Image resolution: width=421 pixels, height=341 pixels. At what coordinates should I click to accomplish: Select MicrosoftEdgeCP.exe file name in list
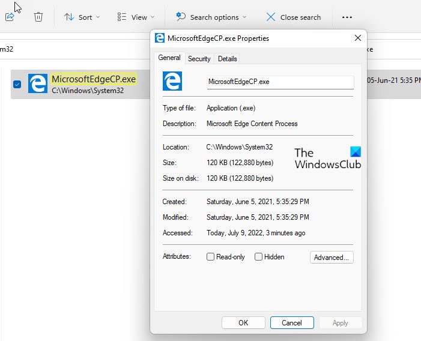pyautogui.click(x=94, y=79)
